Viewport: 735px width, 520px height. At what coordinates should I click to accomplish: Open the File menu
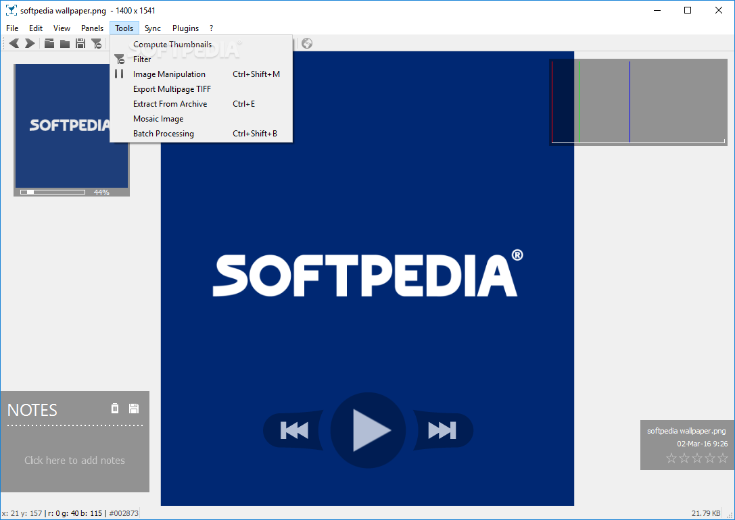tap(12, 28)
